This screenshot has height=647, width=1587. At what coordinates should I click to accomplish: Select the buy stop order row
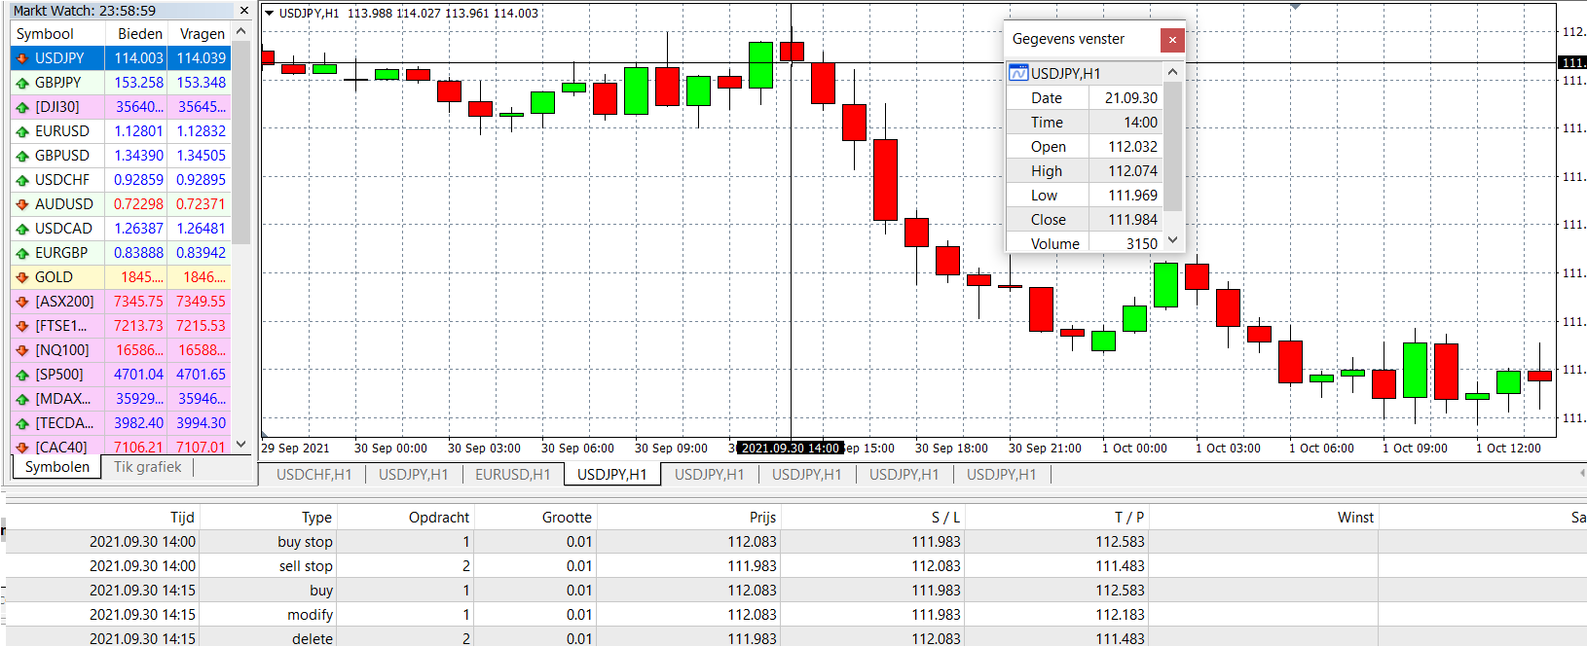pos(796,542)
